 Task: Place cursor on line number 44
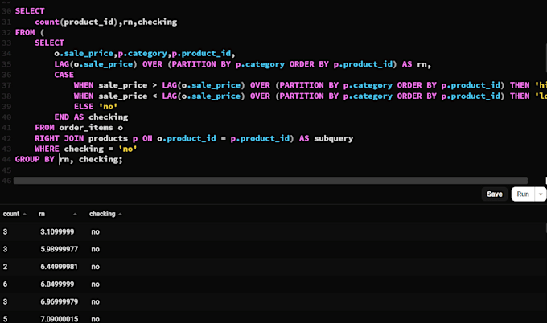(x=6, y=160)
